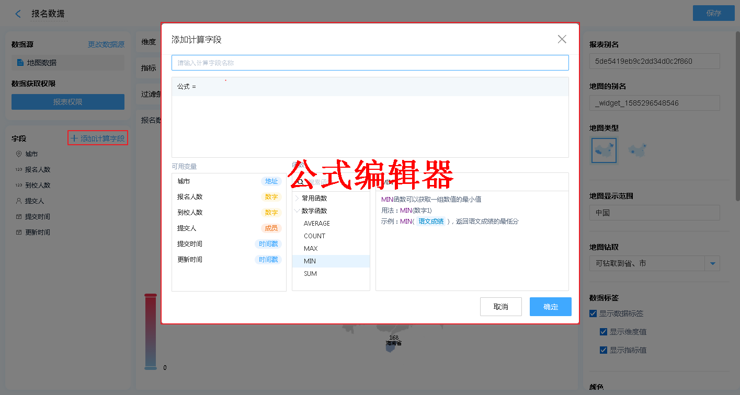Uncheck the 显示指标值 checkbox
Screen dimensions: 740x395
pos(604,350)
